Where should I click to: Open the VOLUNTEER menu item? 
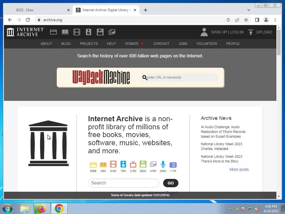(x=207, y=44)
